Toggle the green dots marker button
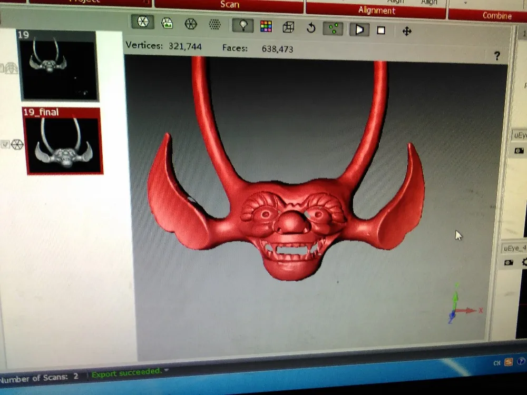The width and height of the screenshot is (527, 395). pyautogui.click(x=333, y=28)
